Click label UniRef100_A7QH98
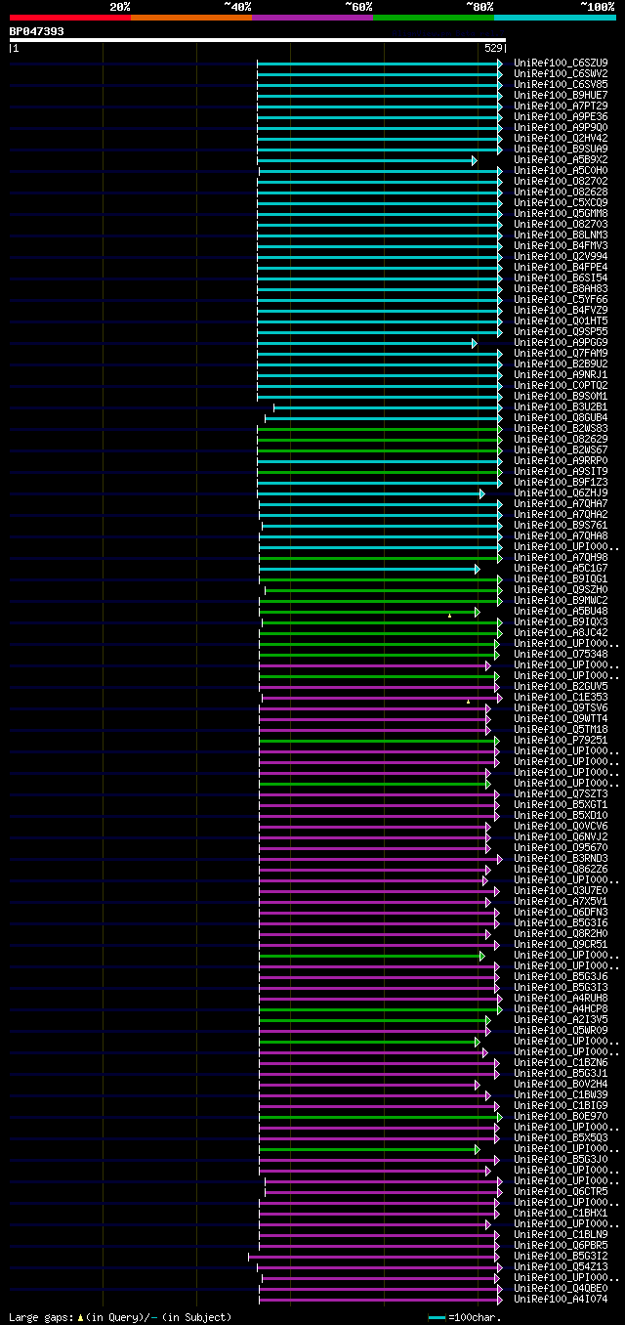The height and width of the screenshot is (1325, 625). (x=561, y=557)
